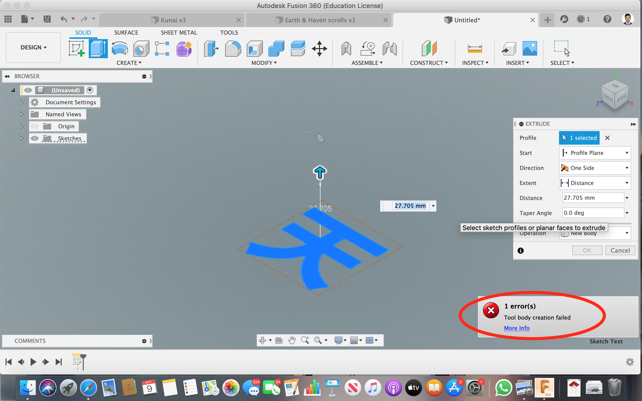Image resolution: width=642 pixels, height=401 pixels.
Task: Select the Press Pull modify tool
Action: pyautogui.click(x=211, y=49)
